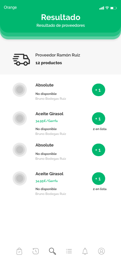Tap the 12 productos count label
The height and width of the screenshot is (262, 121).
coord(49,63)
